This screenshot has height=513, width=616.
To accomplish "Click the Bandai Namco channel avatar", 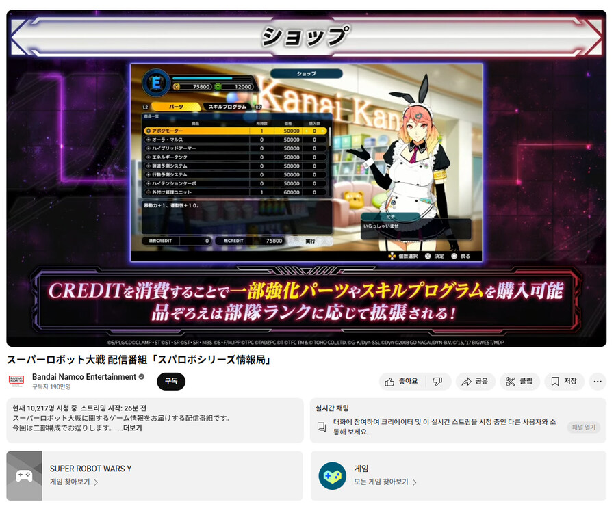I will [16, 381].
